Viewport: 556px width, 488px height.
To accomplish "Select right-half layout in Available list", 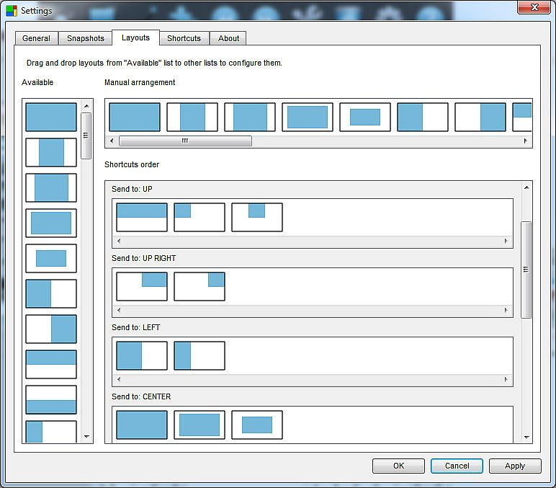I will 50,329.
